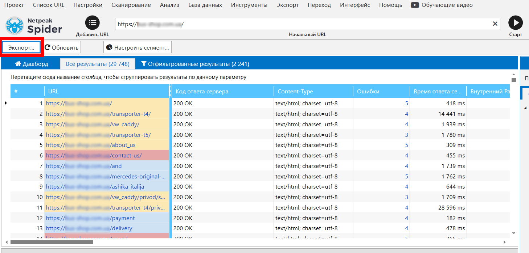This screenshot has height=253, width=529.
Task: Switch to Все результаты (29 748) tab
Action: (98, 64)
